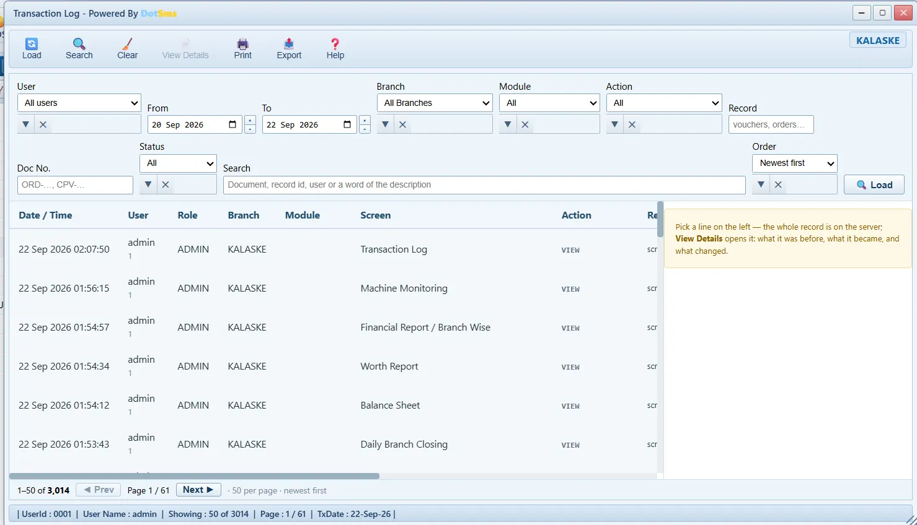This screenshot has height=525, width=917.
Task: Clear the Module filter with X icon
Action: [x=525, y=124]
